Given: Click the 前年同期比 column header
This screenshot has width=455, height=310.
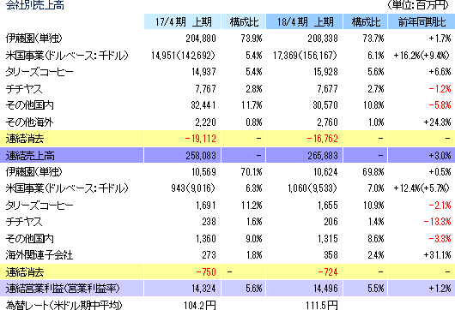Looking at the screenshot, I should pyautogui.click(x=422, y=21).
